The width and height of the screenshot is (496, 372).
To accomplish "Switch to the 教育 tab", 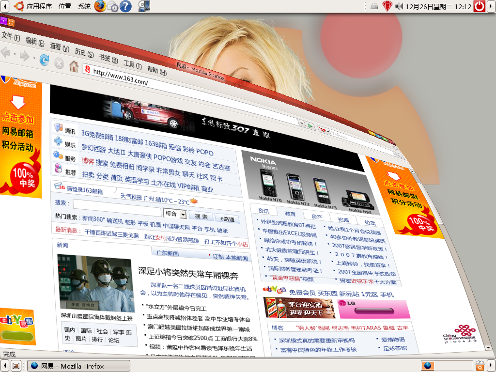I will point(290,214).
